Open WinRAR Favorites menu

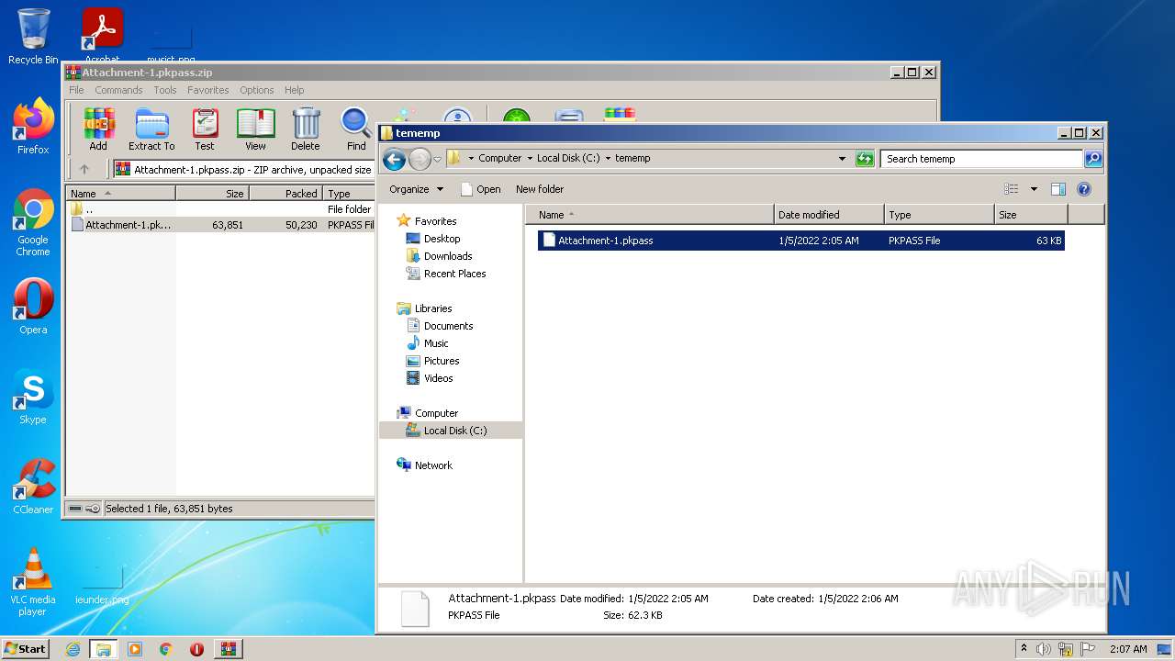208,90
